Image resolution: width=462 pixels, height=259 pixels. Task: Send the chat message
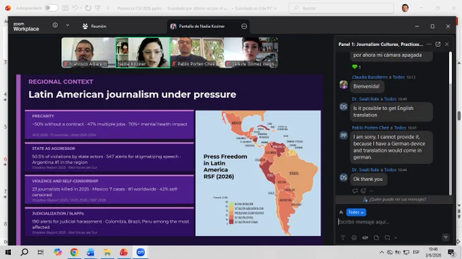[446, 237]
